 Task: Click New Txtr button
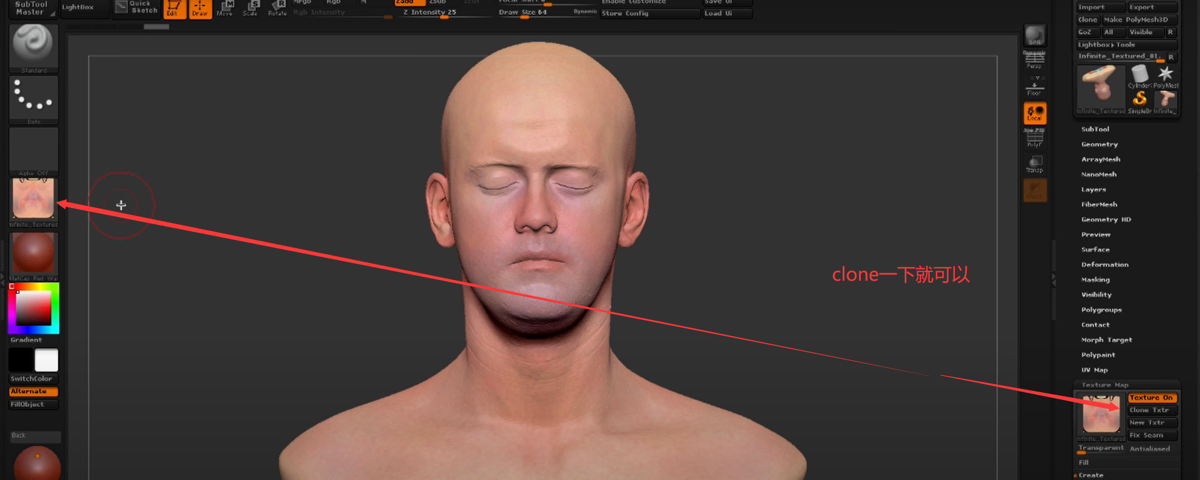pyautogui.click(x=1152, y=423)
